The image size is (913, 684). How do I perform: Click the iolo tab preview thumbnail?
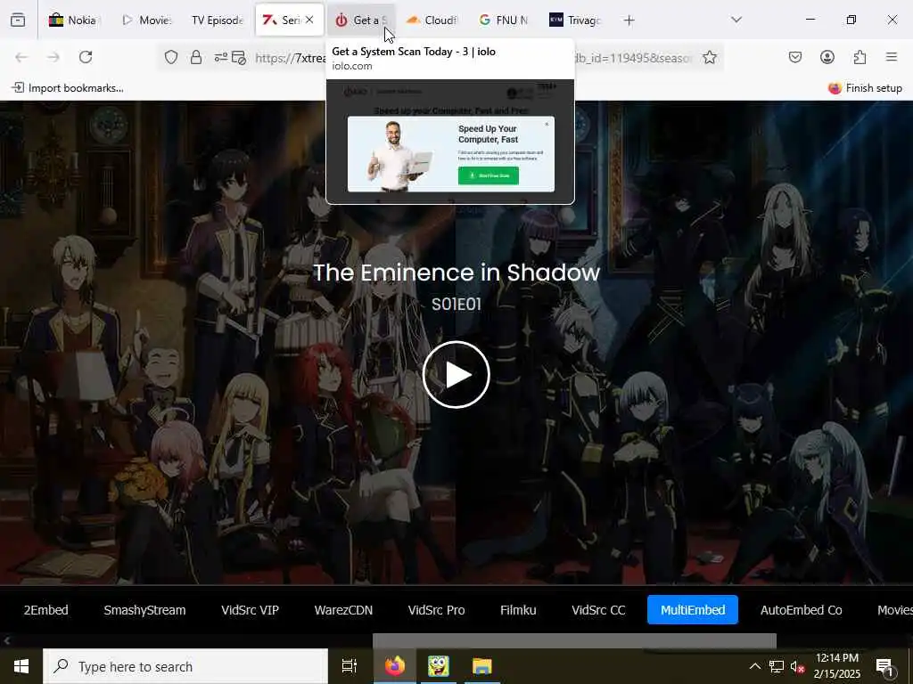click(450, 142)
